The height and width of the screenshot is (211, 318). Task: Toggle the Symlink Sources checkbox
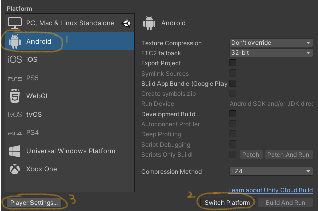click(x=233, y=73)
